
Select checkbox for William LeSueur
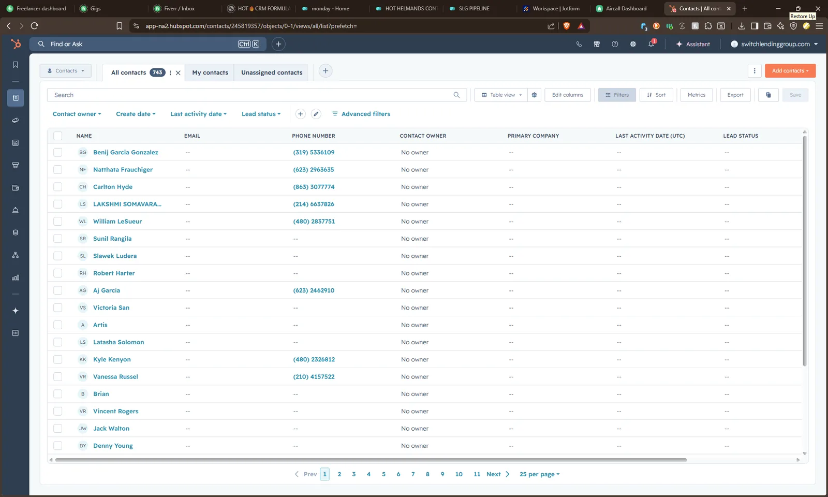(x=57, y=221)
